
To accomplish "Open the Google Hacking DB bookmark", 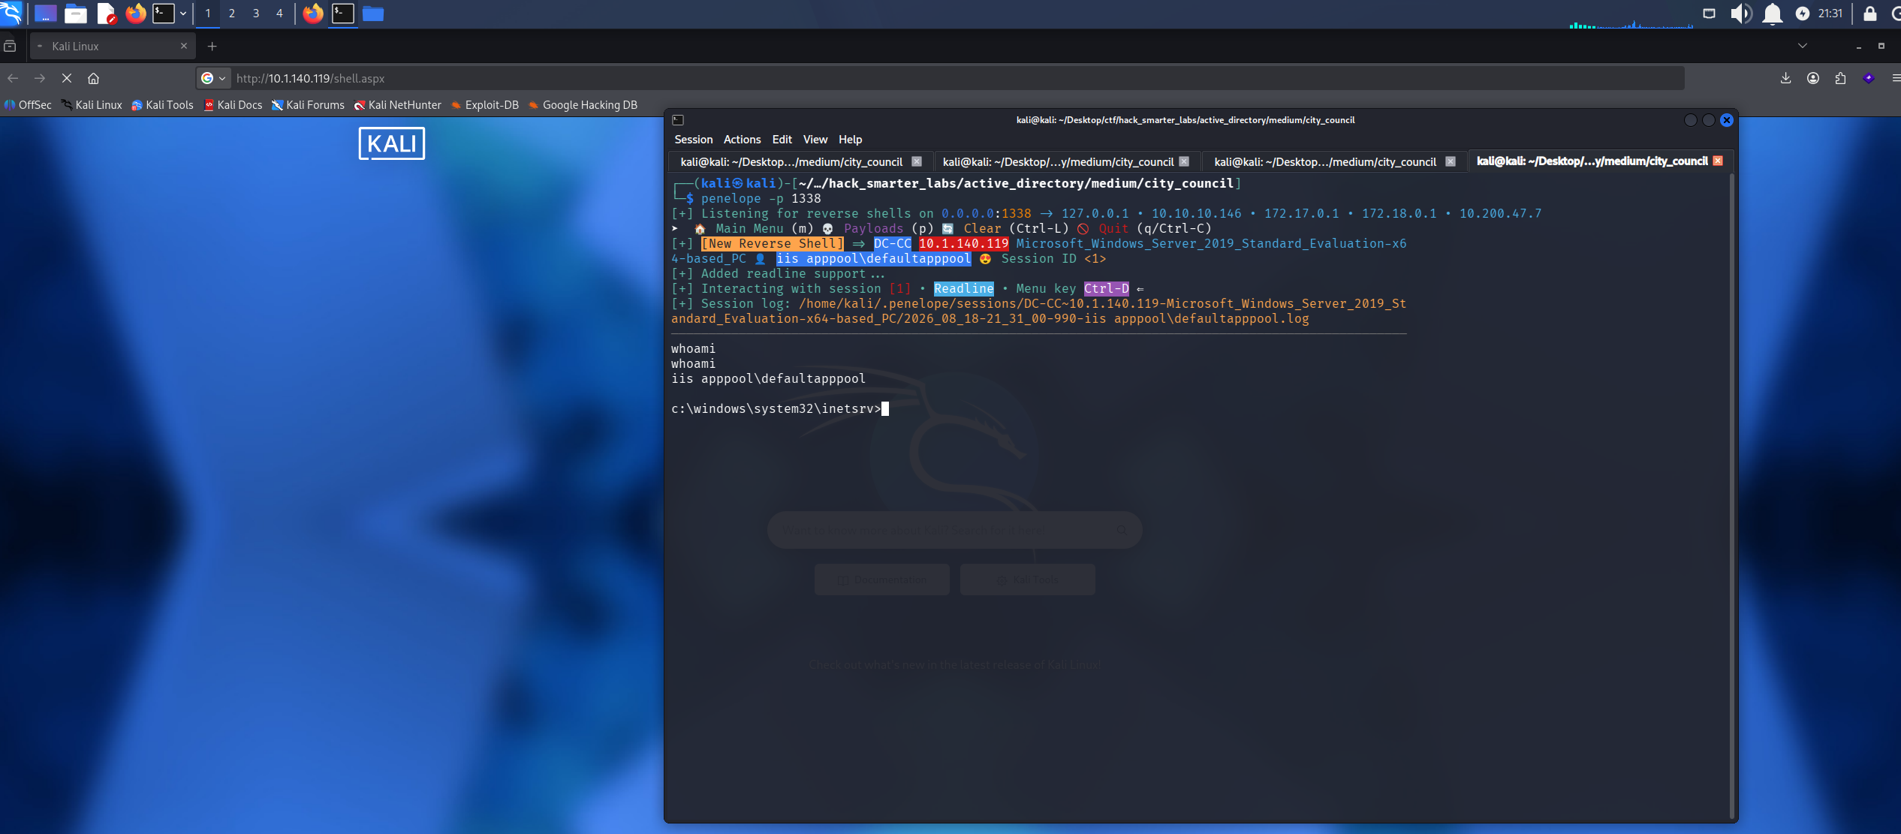I will point(583,105).
